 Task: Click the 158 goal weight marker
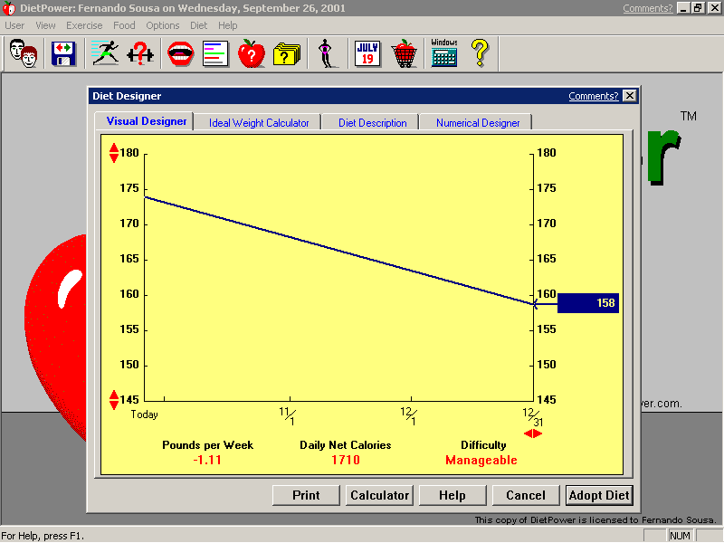point(588,303)
